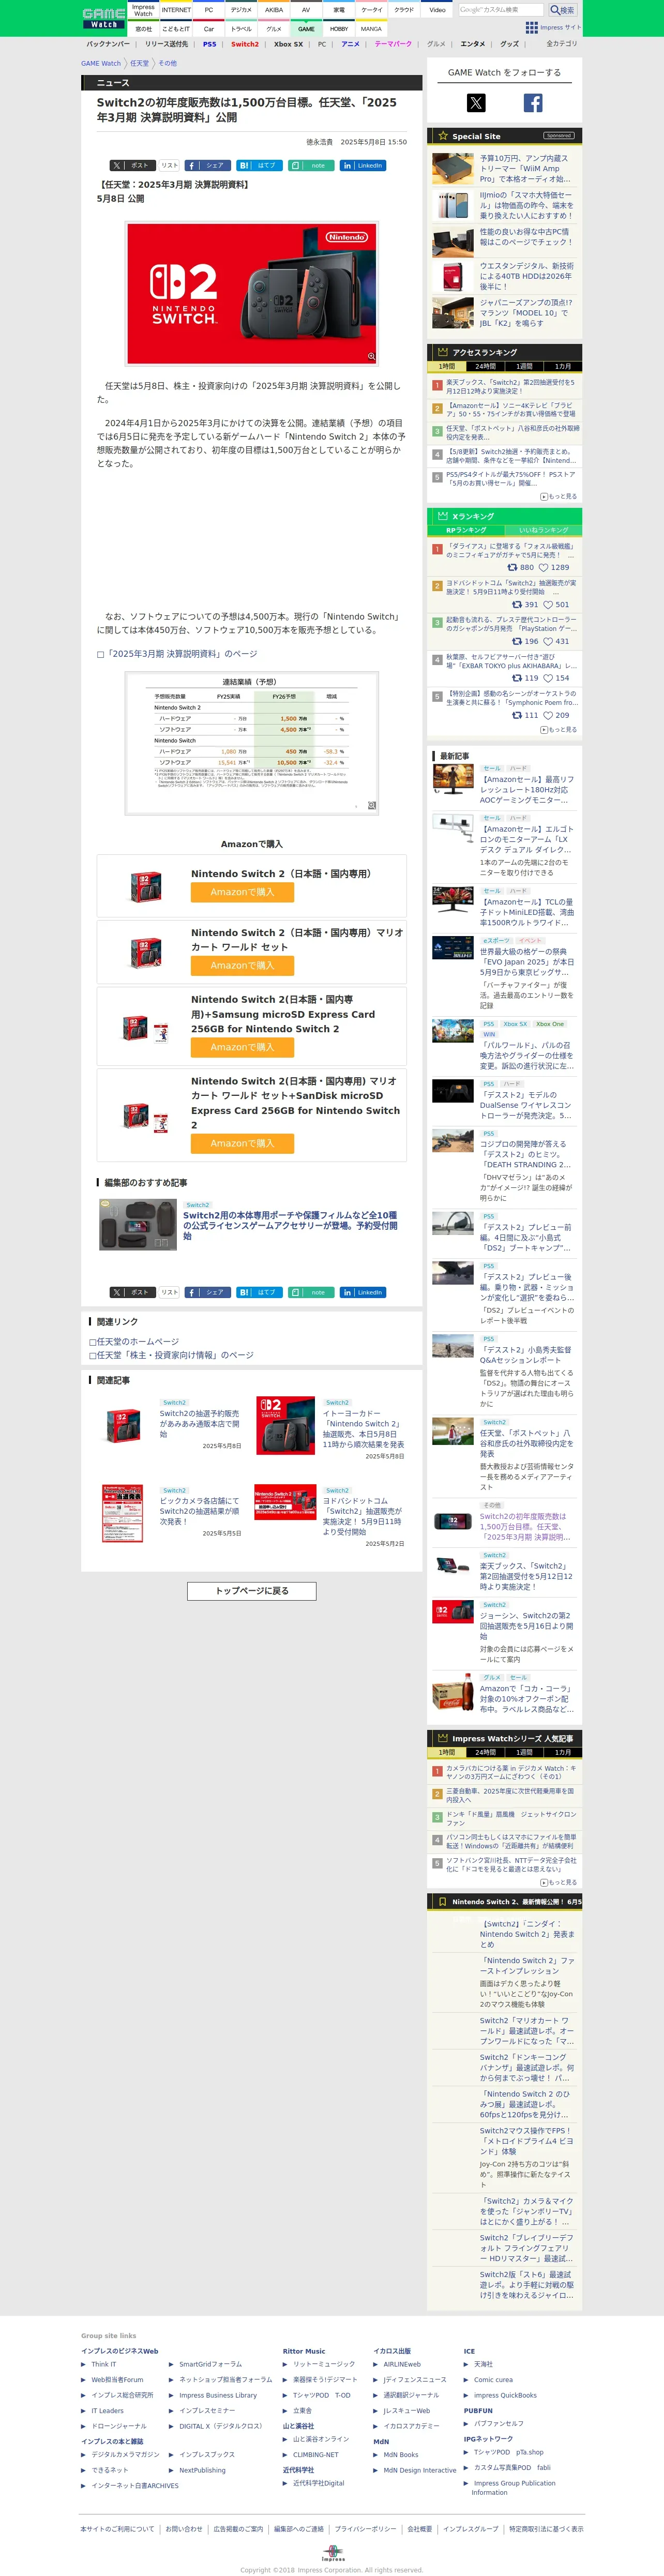Enlarge the 連結業績 forecast table via magnifier
Viewport: 664px width, 2576px height.
(x=372, y=805)
